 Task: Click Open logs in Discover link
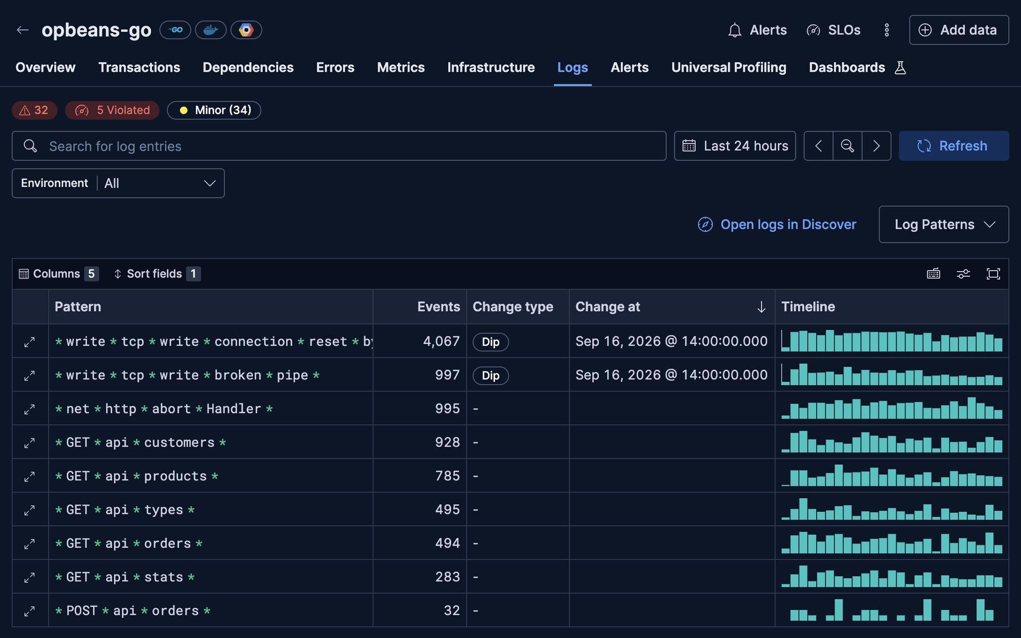(x=777, y=224)
